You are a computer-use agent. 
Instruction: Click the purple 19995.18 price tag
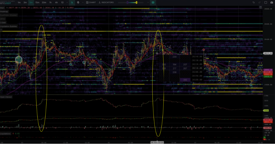[268, 70]
